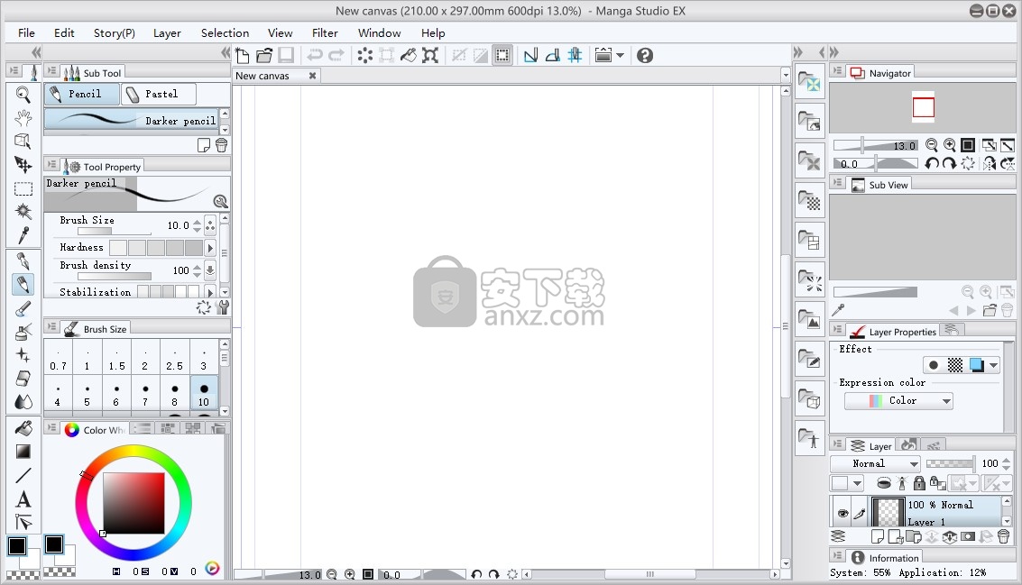Delete layer using the Layer panel trash icon
The width and height of the screenshot is (1022, 585).
coord(1004,537)
